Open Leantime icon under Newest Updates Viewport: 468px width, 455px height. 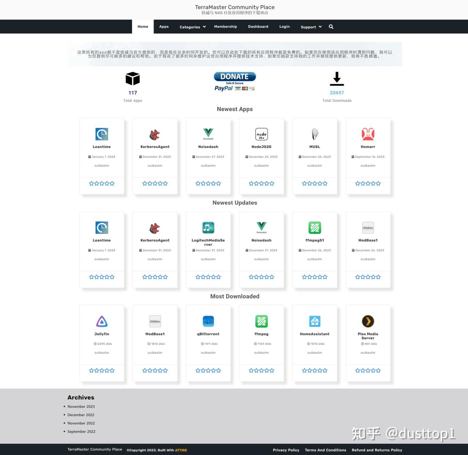[x=102, y=228]
